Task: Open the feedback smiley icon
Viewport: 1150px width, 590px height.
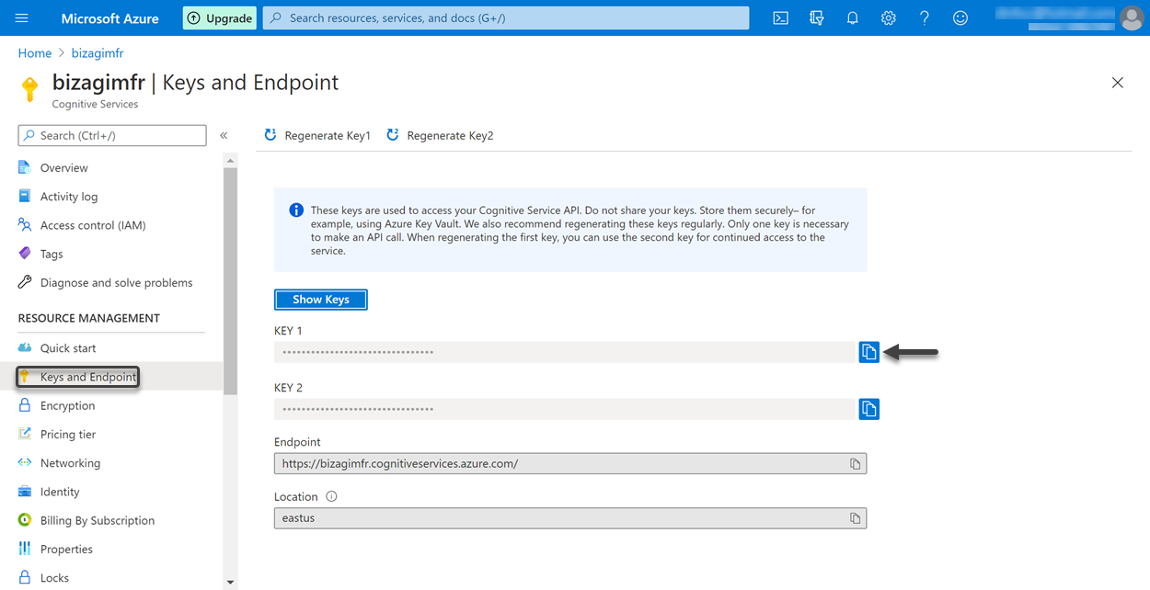Action: [x=960, y=18]
